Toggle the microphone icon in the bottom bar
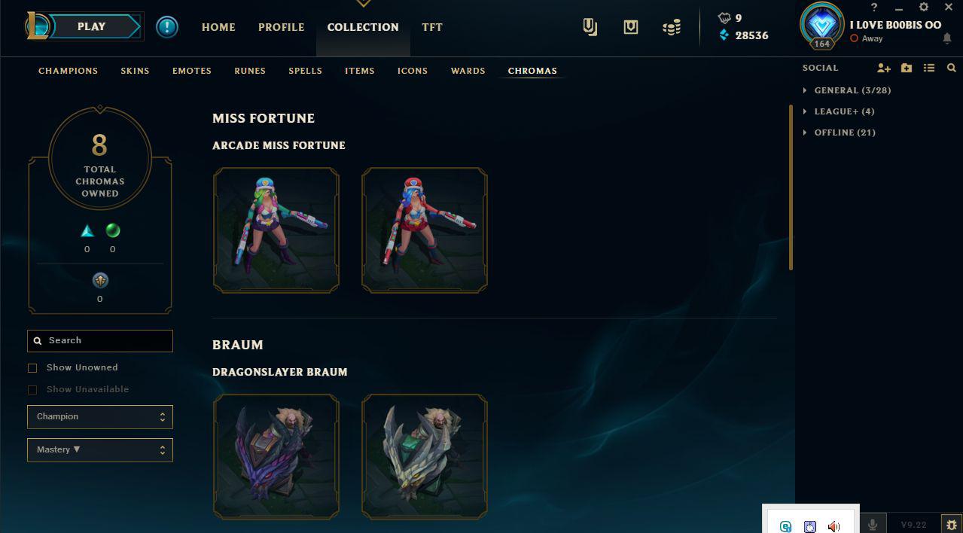 pyautogui.click(x=873, y=524)
